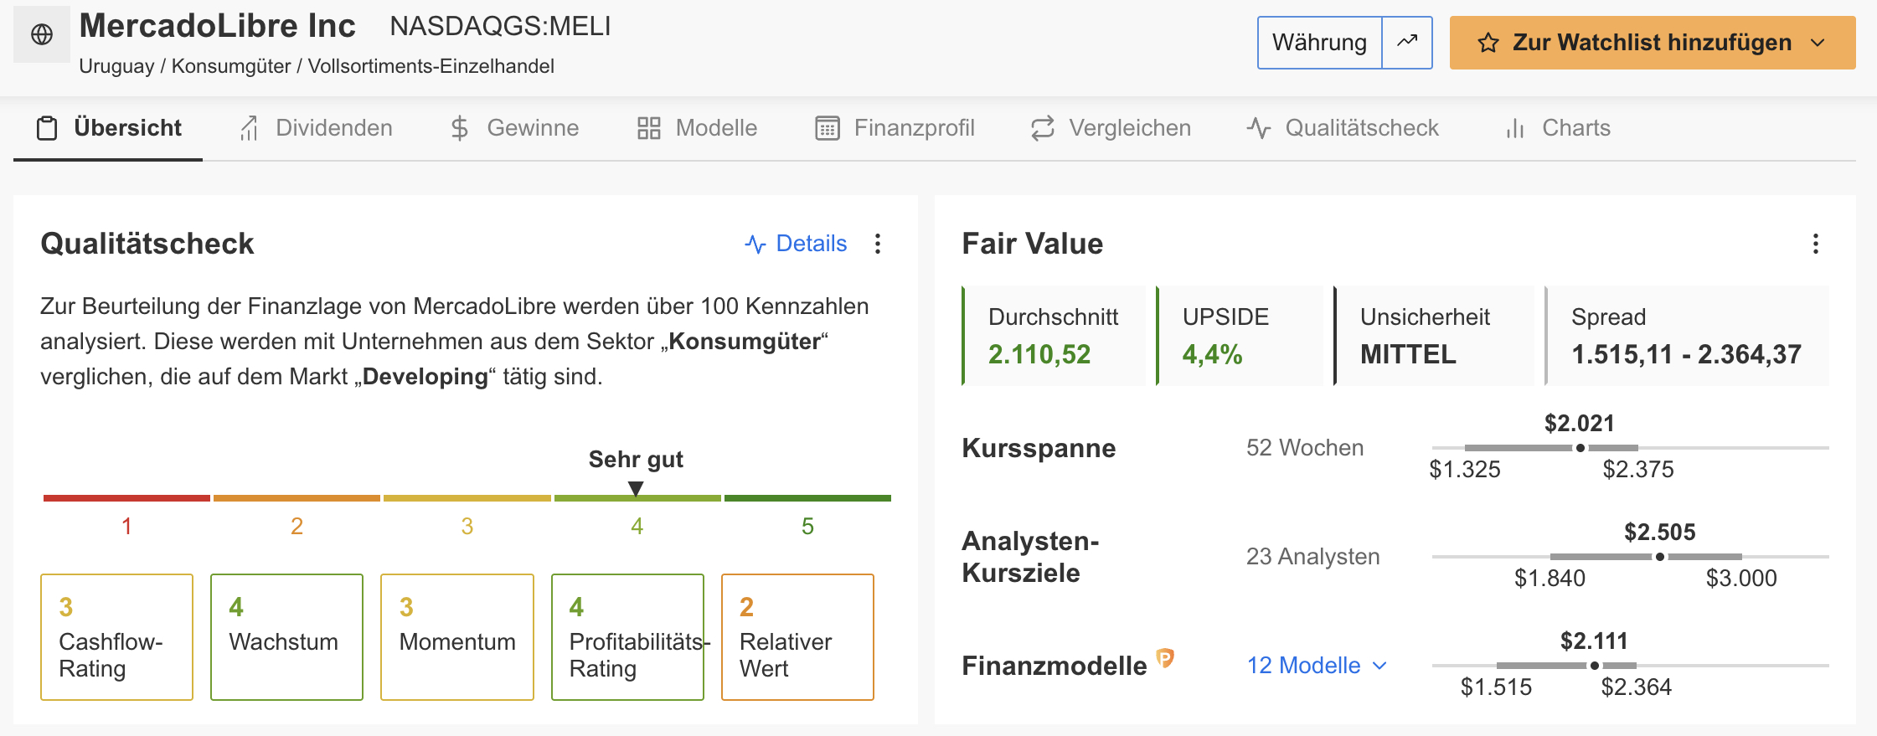The image size is (1877, 736).
Task: Click the grid icon for Modelle
Action: coord(649,128)
